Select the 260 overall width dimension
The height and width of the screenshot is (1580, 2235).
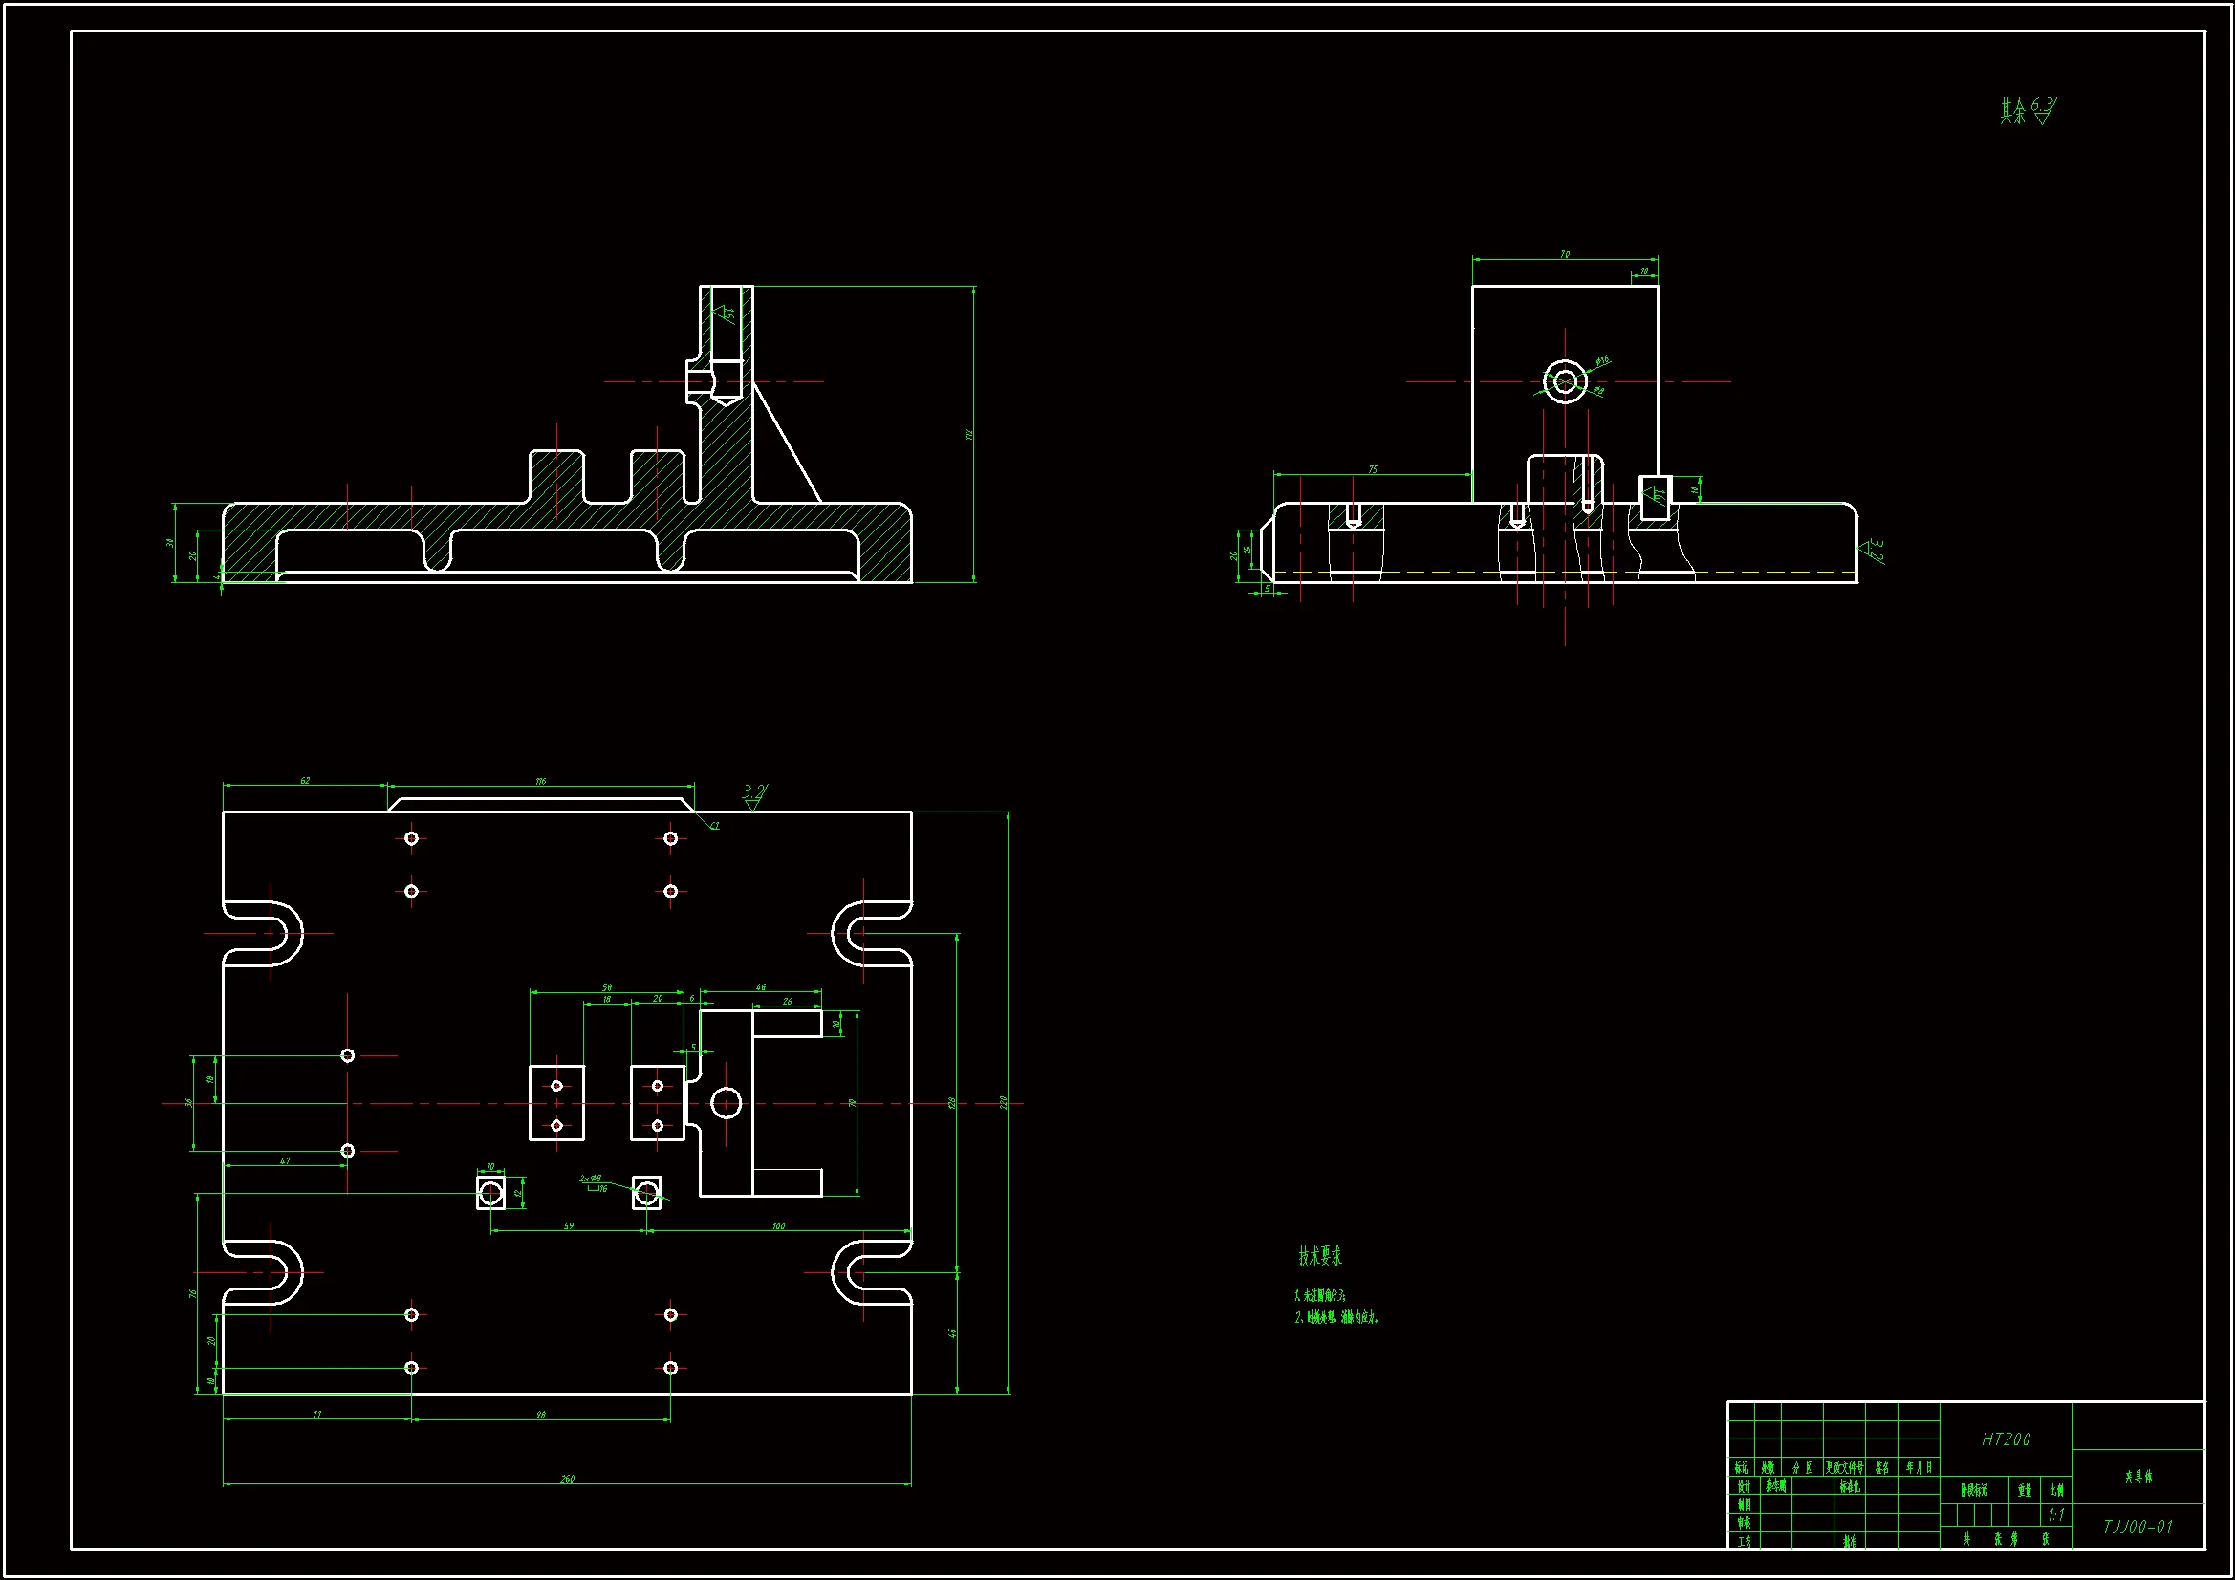click(x=568, y=1479)
